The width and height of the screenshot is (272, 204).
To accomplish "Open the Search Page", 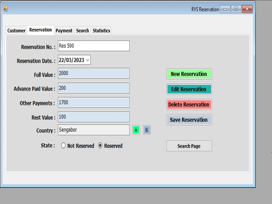I will tap(189, 146).
